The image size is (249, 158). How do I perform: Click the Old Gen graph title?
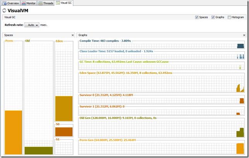click(x=118, y=118)
